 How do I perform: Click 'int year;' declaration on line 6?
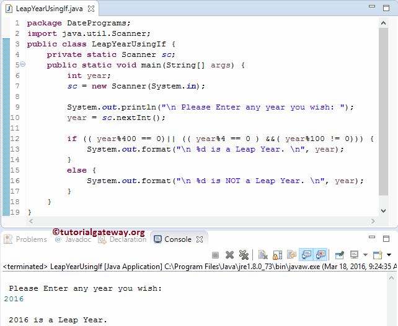click(89, 75)
